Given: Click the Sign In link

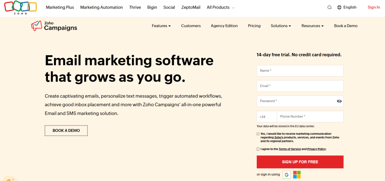Looking at the screenshot, I should tap(374, 8).
